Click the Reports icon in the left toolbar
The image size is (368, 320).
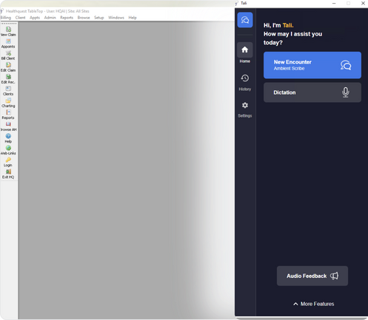[x=8, y=112]
